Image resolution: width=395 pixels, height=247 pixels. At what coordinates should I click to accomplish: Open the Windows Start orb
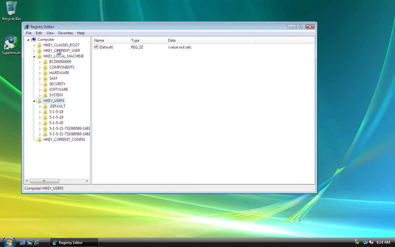pos(8,242)
